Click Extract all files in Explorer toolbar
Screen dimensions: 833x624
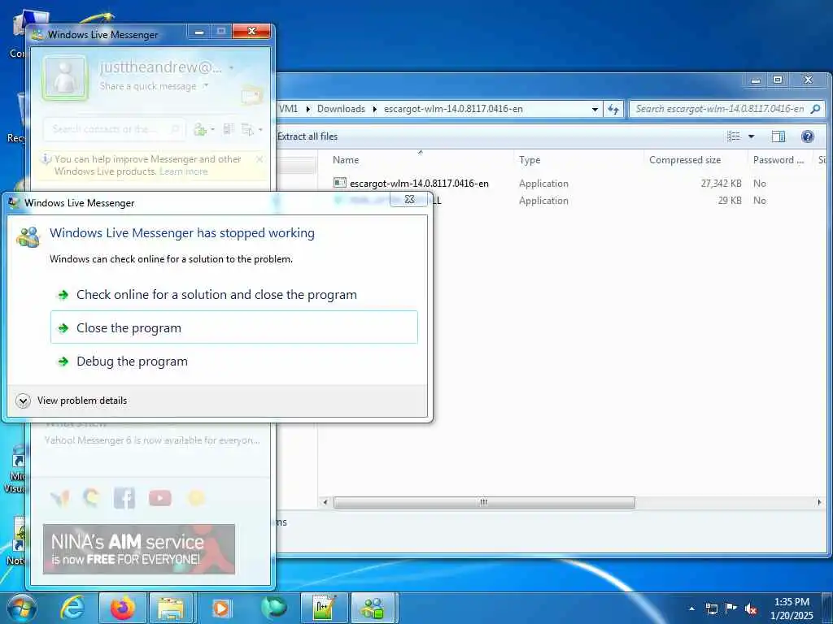pos(307,136)
